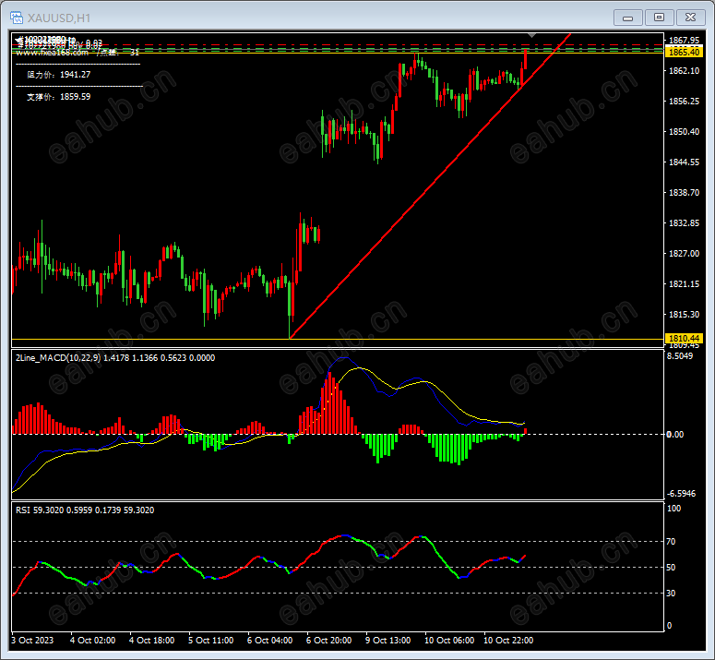Click the MACD scale value -6.5946
The image size is (715, 660).
[681, 494]
